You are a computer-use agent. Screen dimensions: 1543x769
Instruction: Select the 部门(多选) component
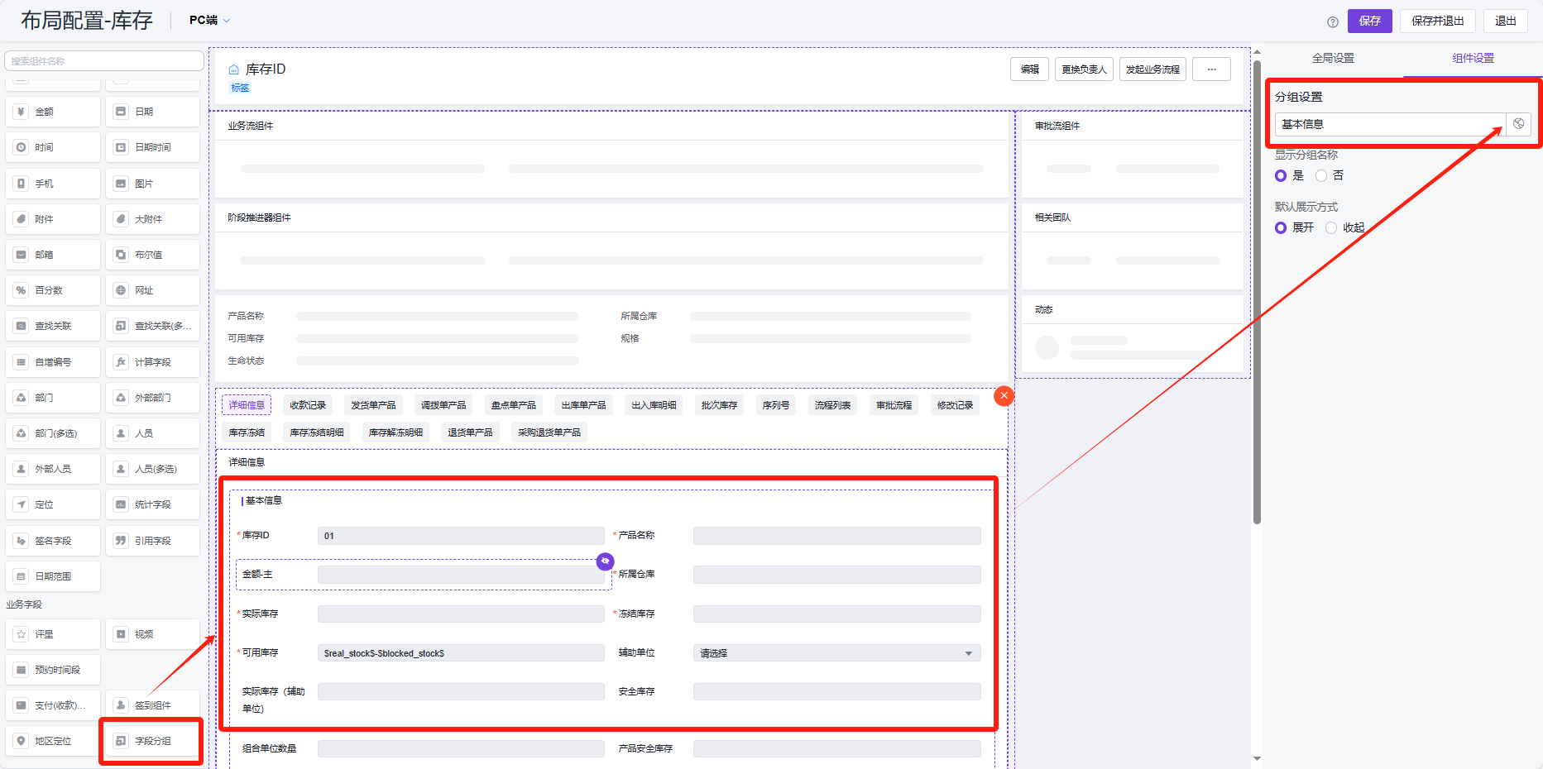click(x=53, y=433)
